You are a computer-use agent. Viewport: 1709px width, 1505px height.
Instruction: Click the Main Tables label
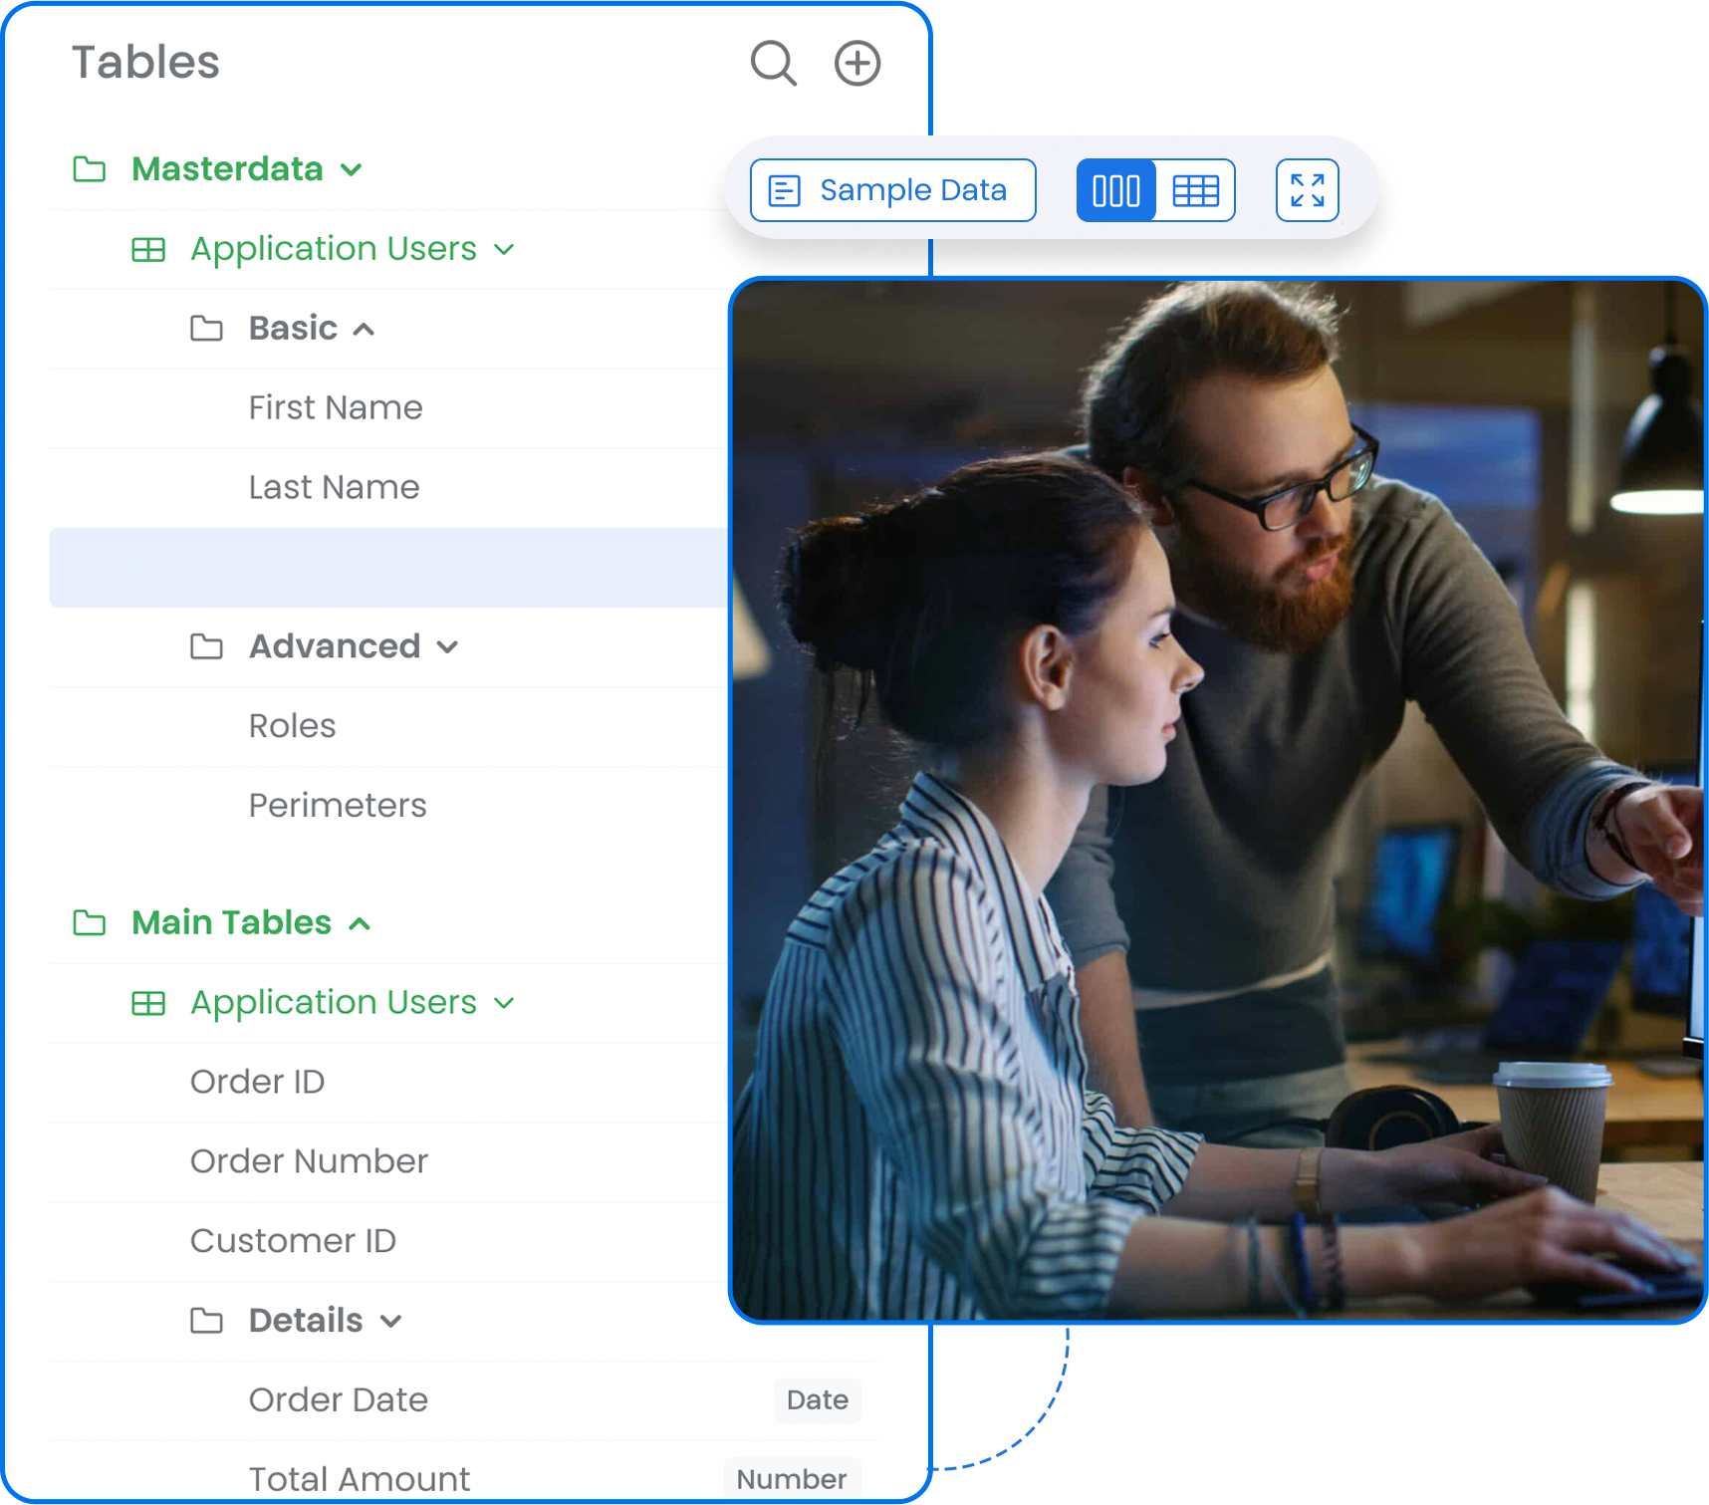point(231,923)
